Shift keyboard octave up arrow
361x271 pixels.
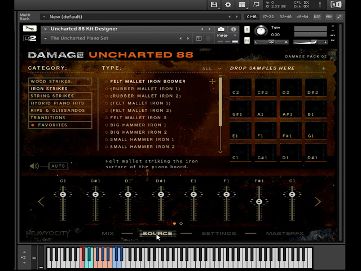[x=24, y=252]
